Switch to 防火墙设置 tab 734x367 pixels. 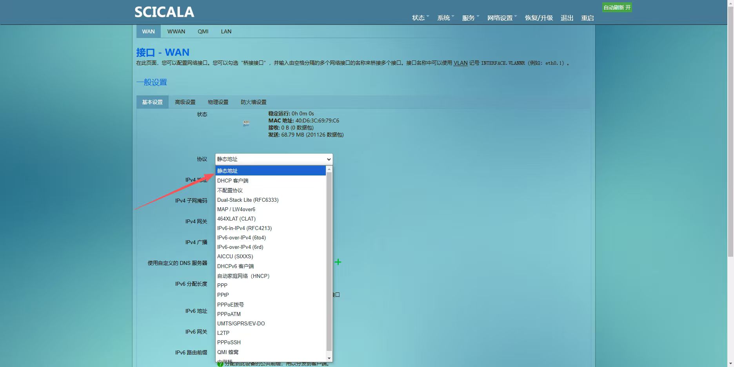click(253, 102)
